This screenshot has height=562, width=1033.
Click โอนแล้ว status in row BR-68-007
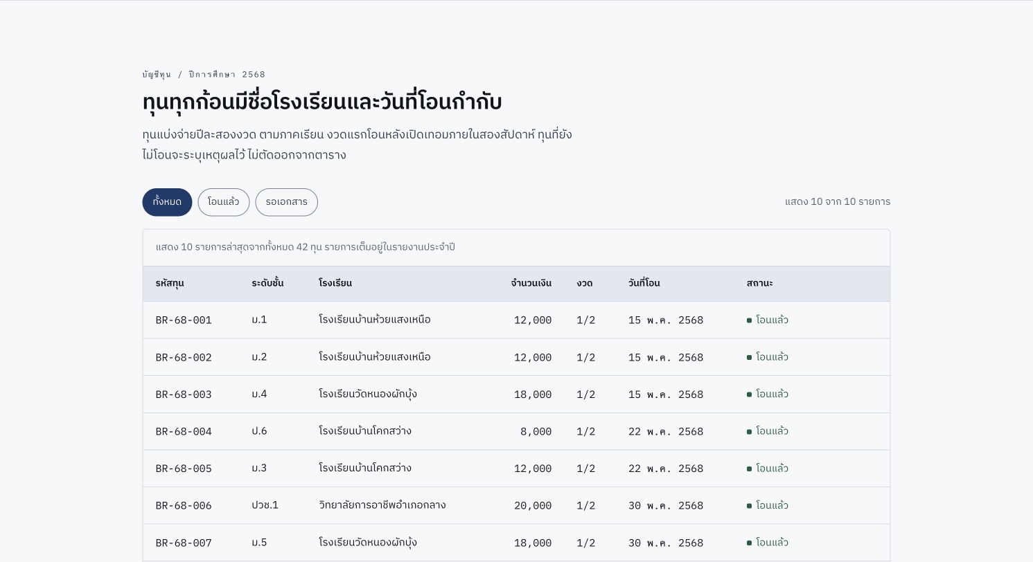pos(768,543)
